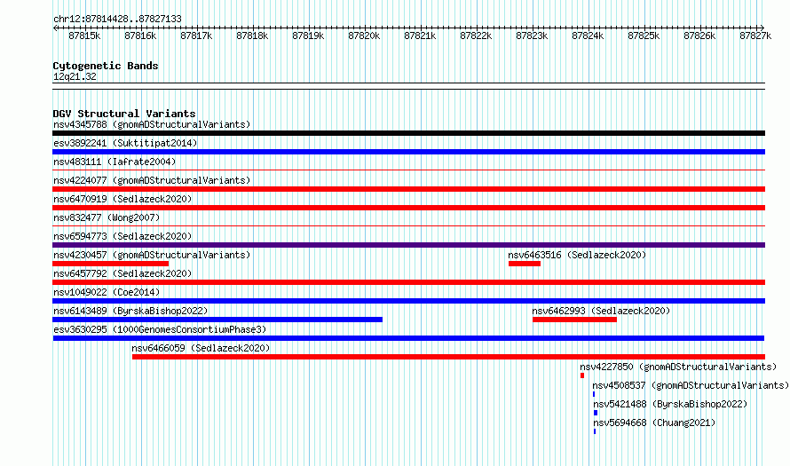Click the 87820k ruler tick label

point(364,36)
